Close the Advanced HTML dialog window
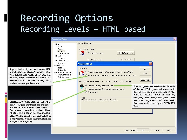 150,64
